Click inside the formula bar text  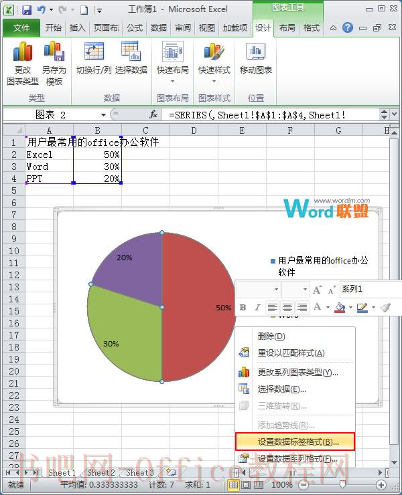[x=257, y=115]
